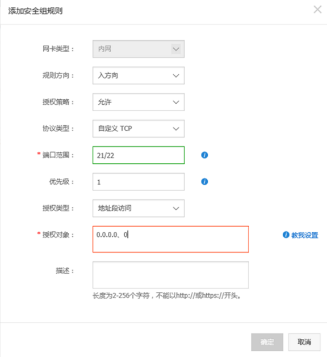Viewport: 327px width, 357px height.
Task: Click the 端口范围 input containing 21/22
Action: coord(139,155)
